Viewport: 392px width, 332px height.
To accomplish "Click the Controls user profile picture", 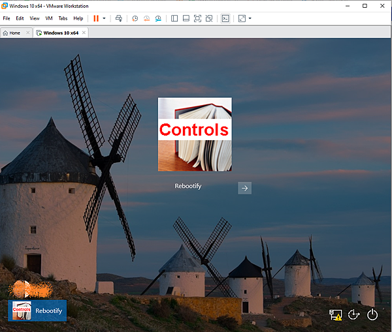I will 195,134.
